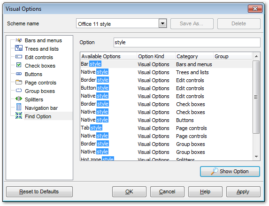Click the Find Option arrows icon
The width and height of the screenshot is (269, 206).
coord(19,115)
